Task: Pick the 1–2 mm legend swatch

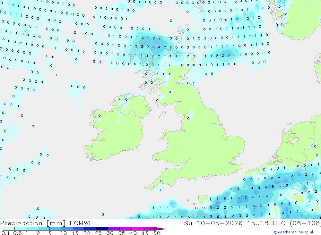Action: [x=32, y=229]
